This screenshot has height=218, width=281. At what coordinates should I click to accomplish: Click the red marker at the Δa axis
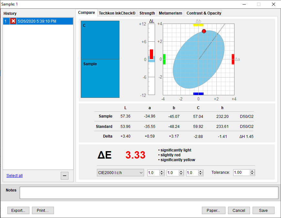pos(233,59)
